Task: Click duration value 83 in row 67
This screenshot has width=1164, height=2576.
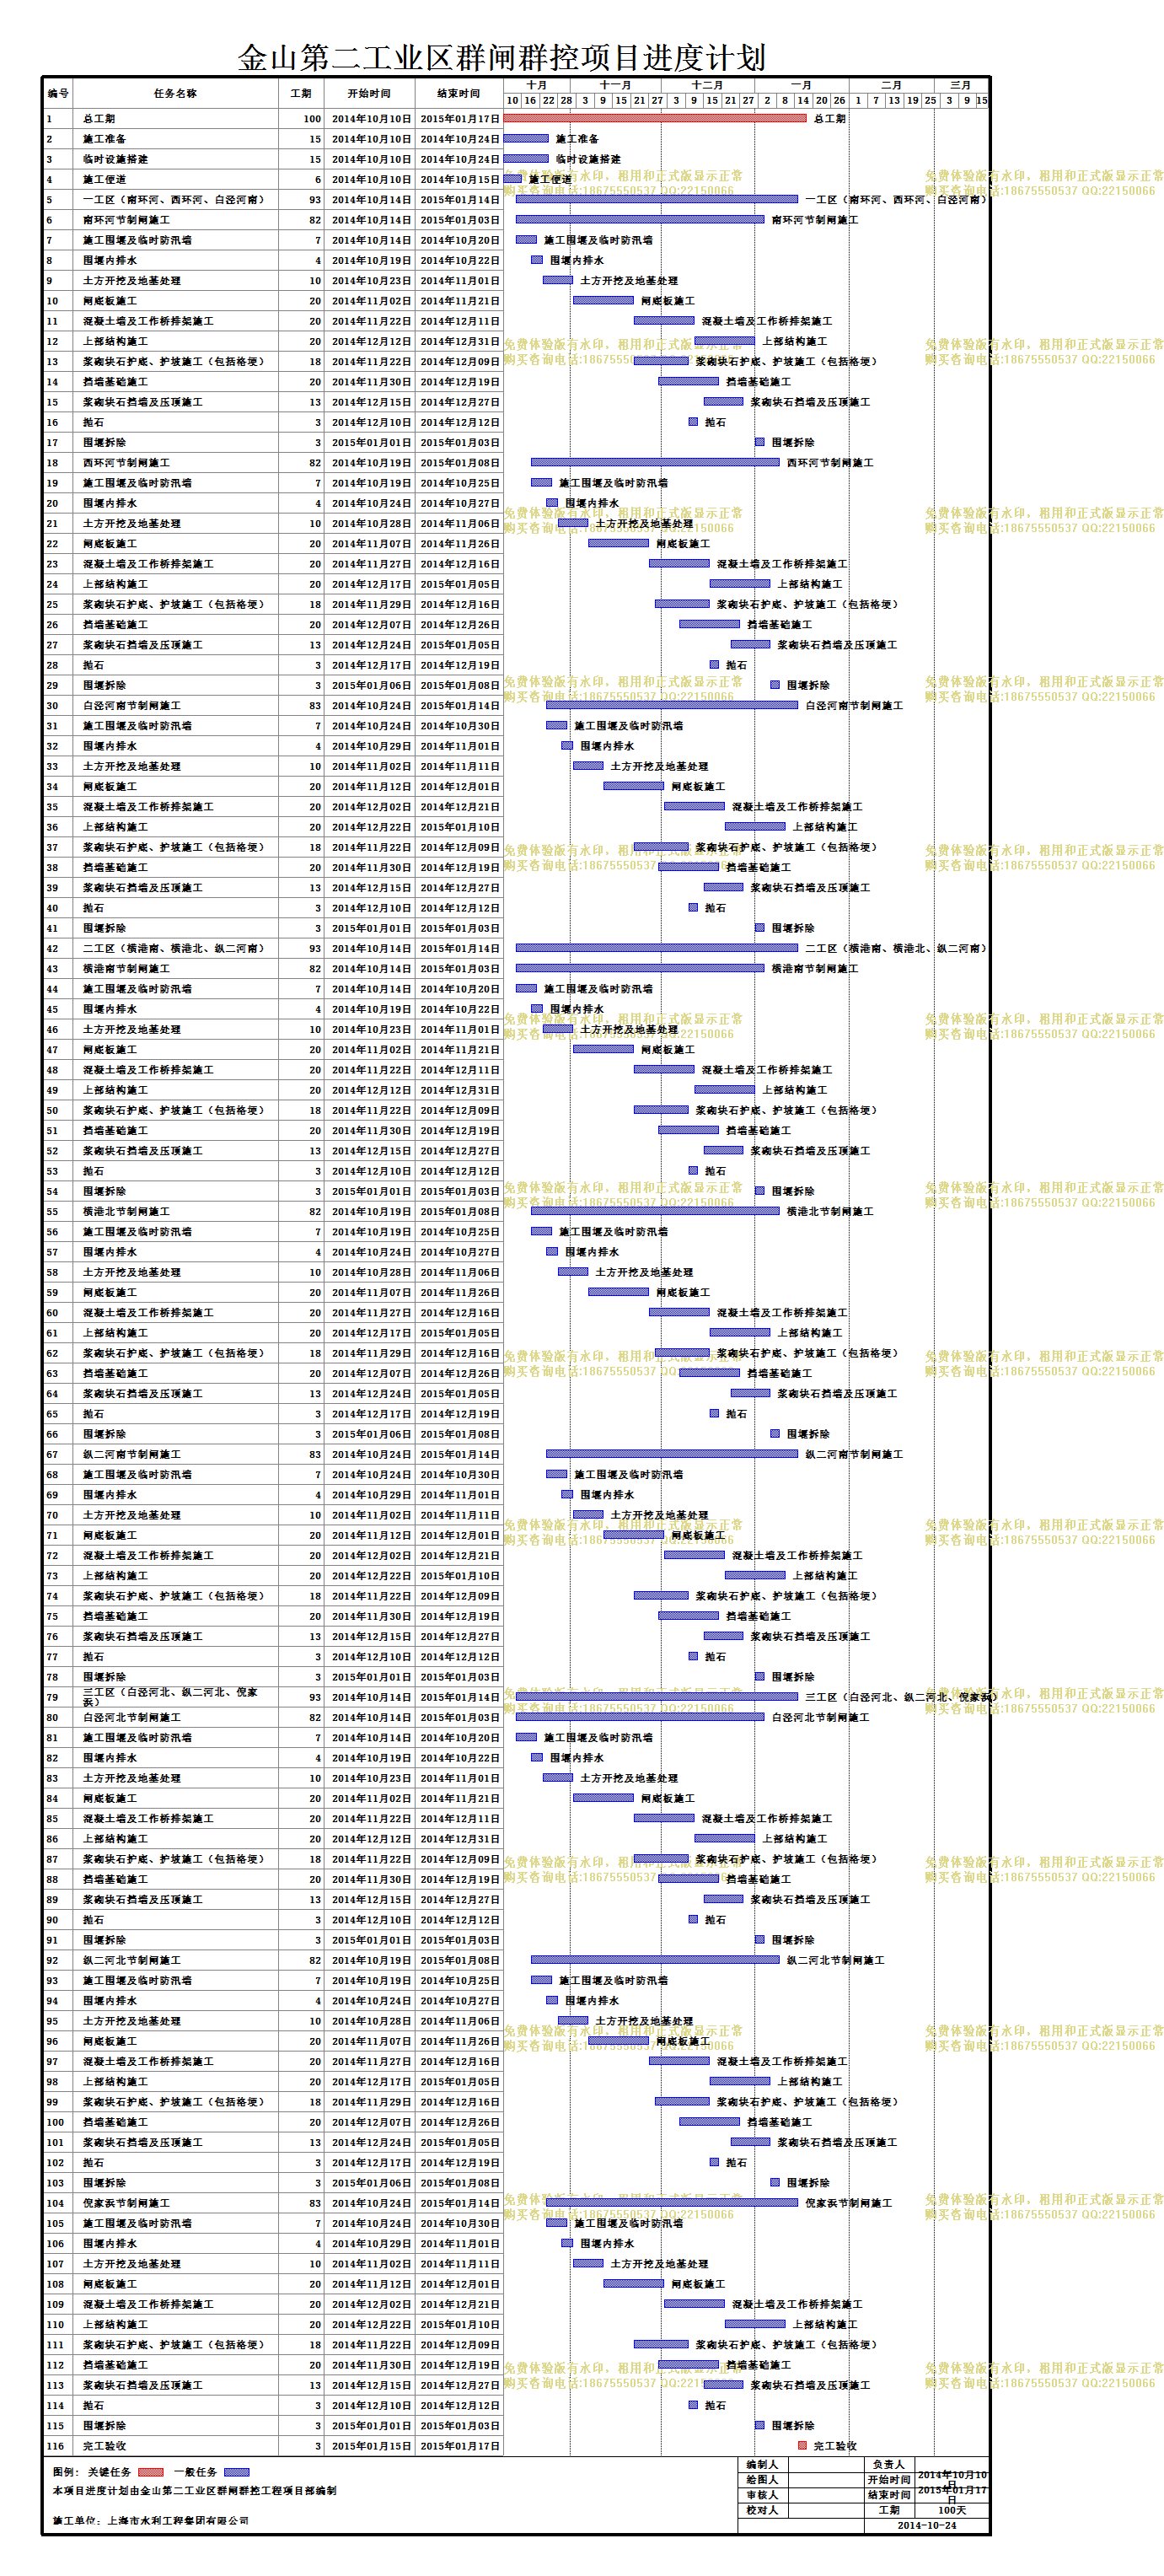Action: pos(315,1454)
